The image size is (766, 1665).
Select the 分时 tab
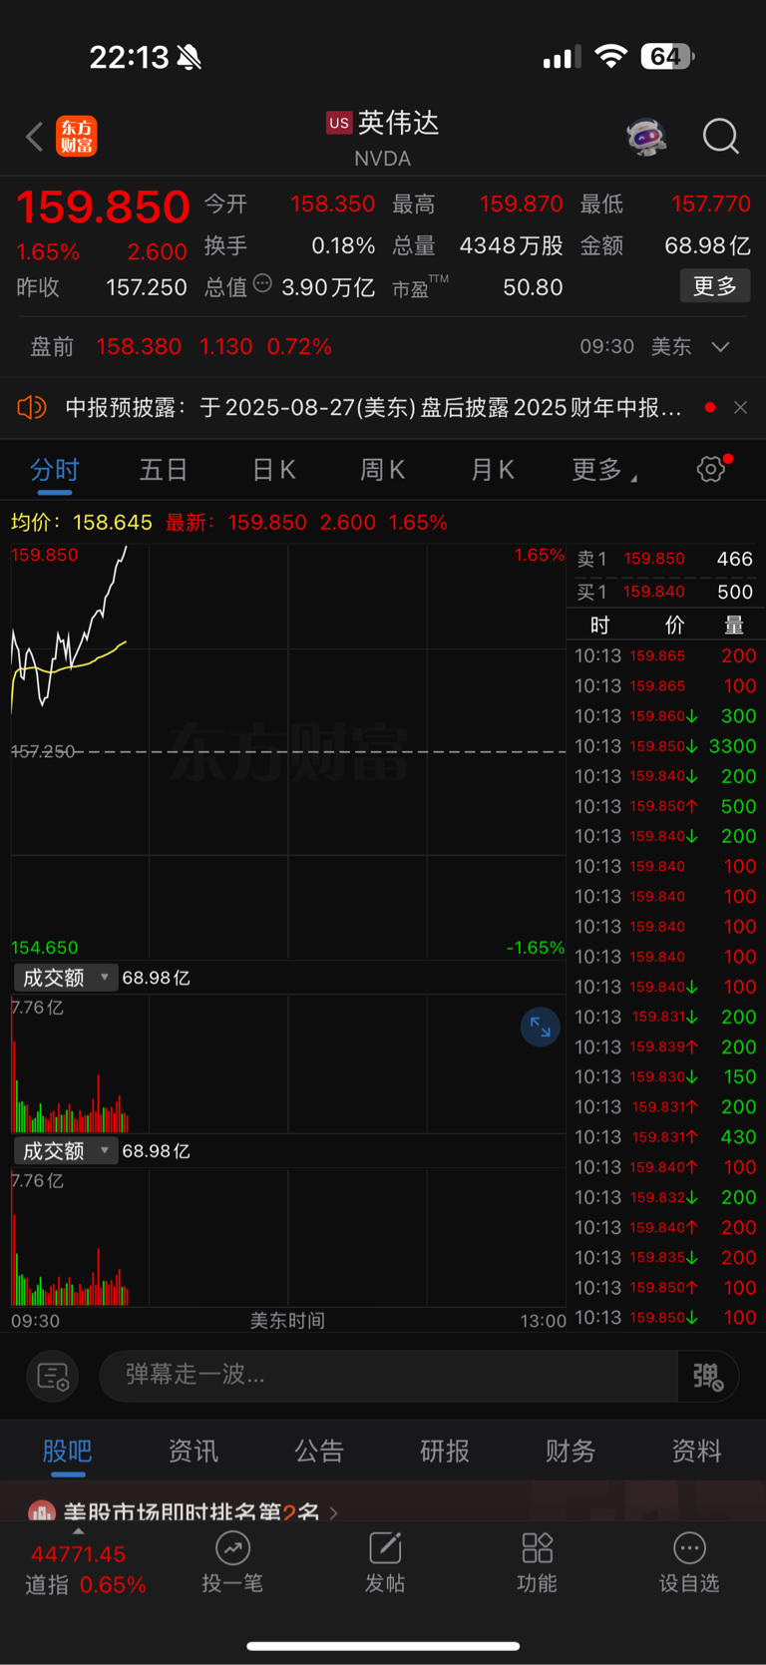pos(55,470)
